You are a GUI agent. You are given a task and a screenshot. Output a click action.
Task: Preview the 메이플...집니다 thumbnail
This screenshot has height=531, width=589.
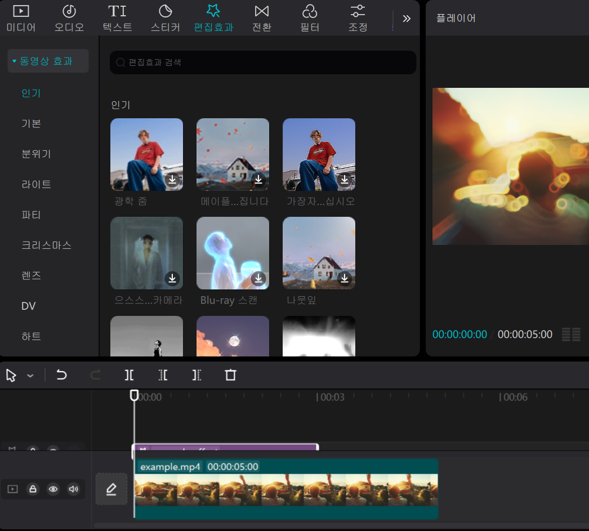click(x=233, y=154)
